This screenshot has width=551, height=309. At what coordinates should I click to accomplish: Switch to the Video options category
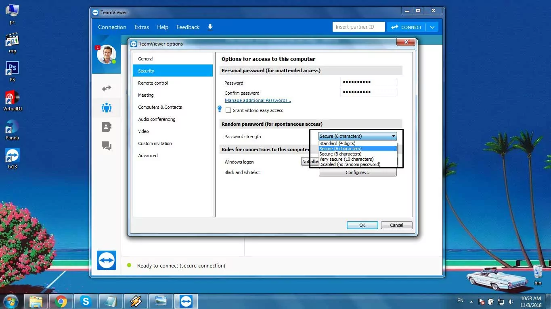(x=173, y=131)
